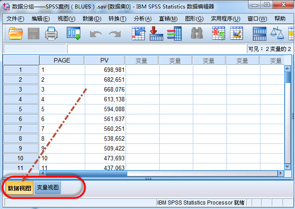Select row header 5
Image resolution: width=295 pixels, height=209 pixels.
click(x=21, y=109)
